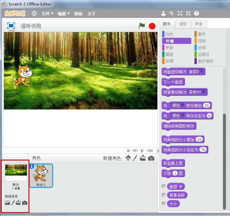Select the scissors delete tool
The width and height of the screenshot is (230, 216).
pyautogui.click(x=172, y=13)
